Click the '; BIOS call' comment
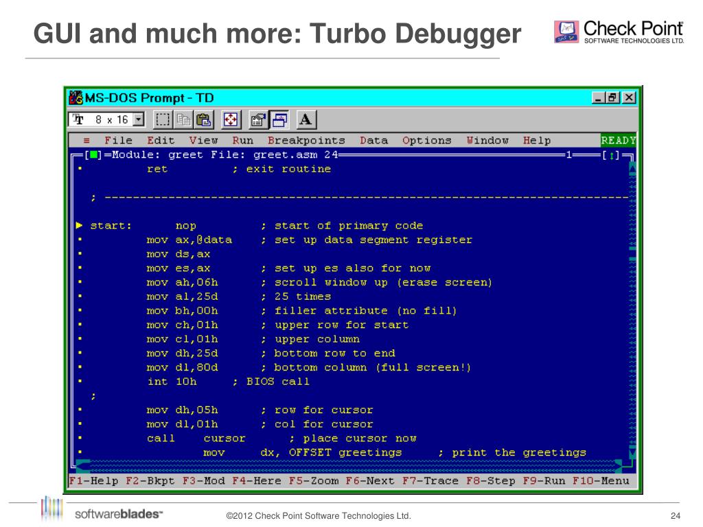Screen dimensions: 703x527 [x=271, y=382]
